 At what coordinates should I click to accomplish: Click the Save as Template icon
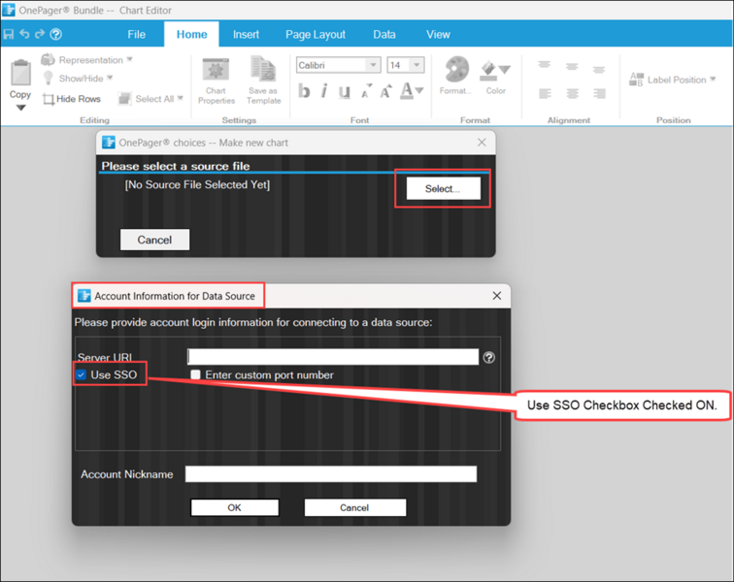[x=263, y=68]
